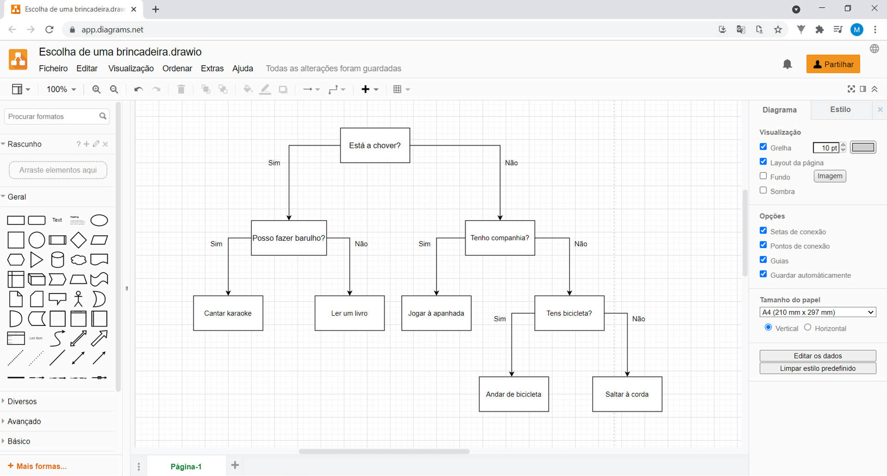Select the Horizontal orientation radio

(808, 327)
